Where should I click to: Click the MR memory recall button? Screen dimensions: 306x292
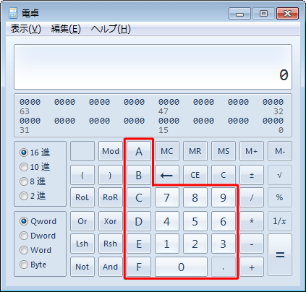195,151
